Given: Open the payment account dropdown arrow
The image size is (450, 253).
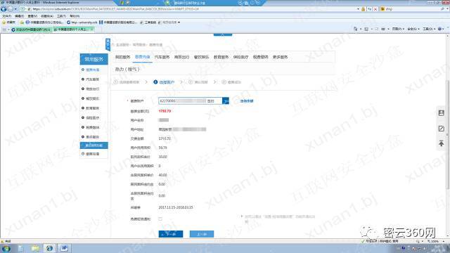Looking at the screenshot, I should pyautogui.click(x=226, y=101).
